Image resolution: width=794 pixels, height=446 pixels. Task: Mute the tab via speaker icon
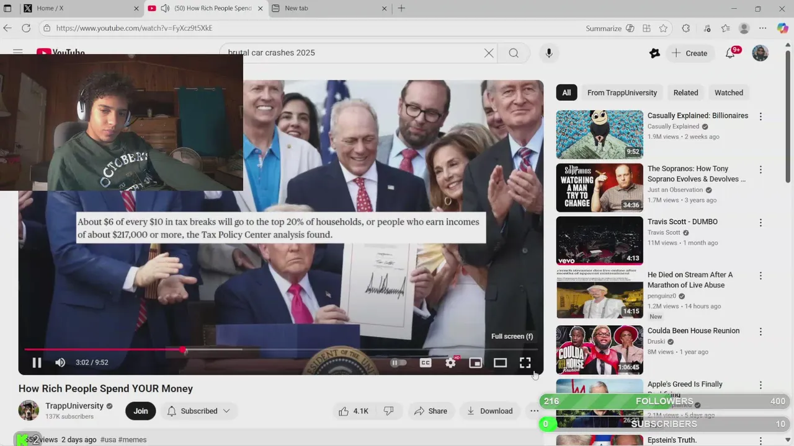coord(165,8)
